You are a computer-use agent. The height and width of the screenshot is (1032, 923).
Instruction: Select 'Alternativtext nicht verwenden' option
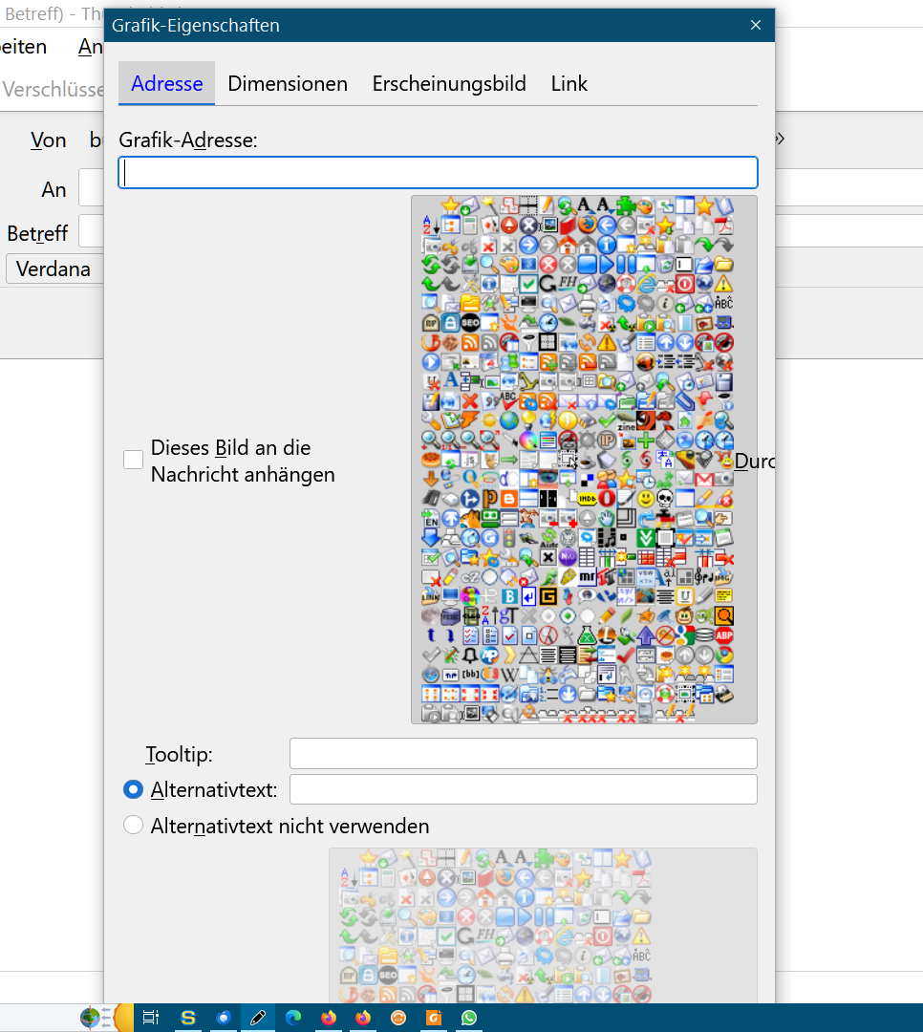[133, 826]
